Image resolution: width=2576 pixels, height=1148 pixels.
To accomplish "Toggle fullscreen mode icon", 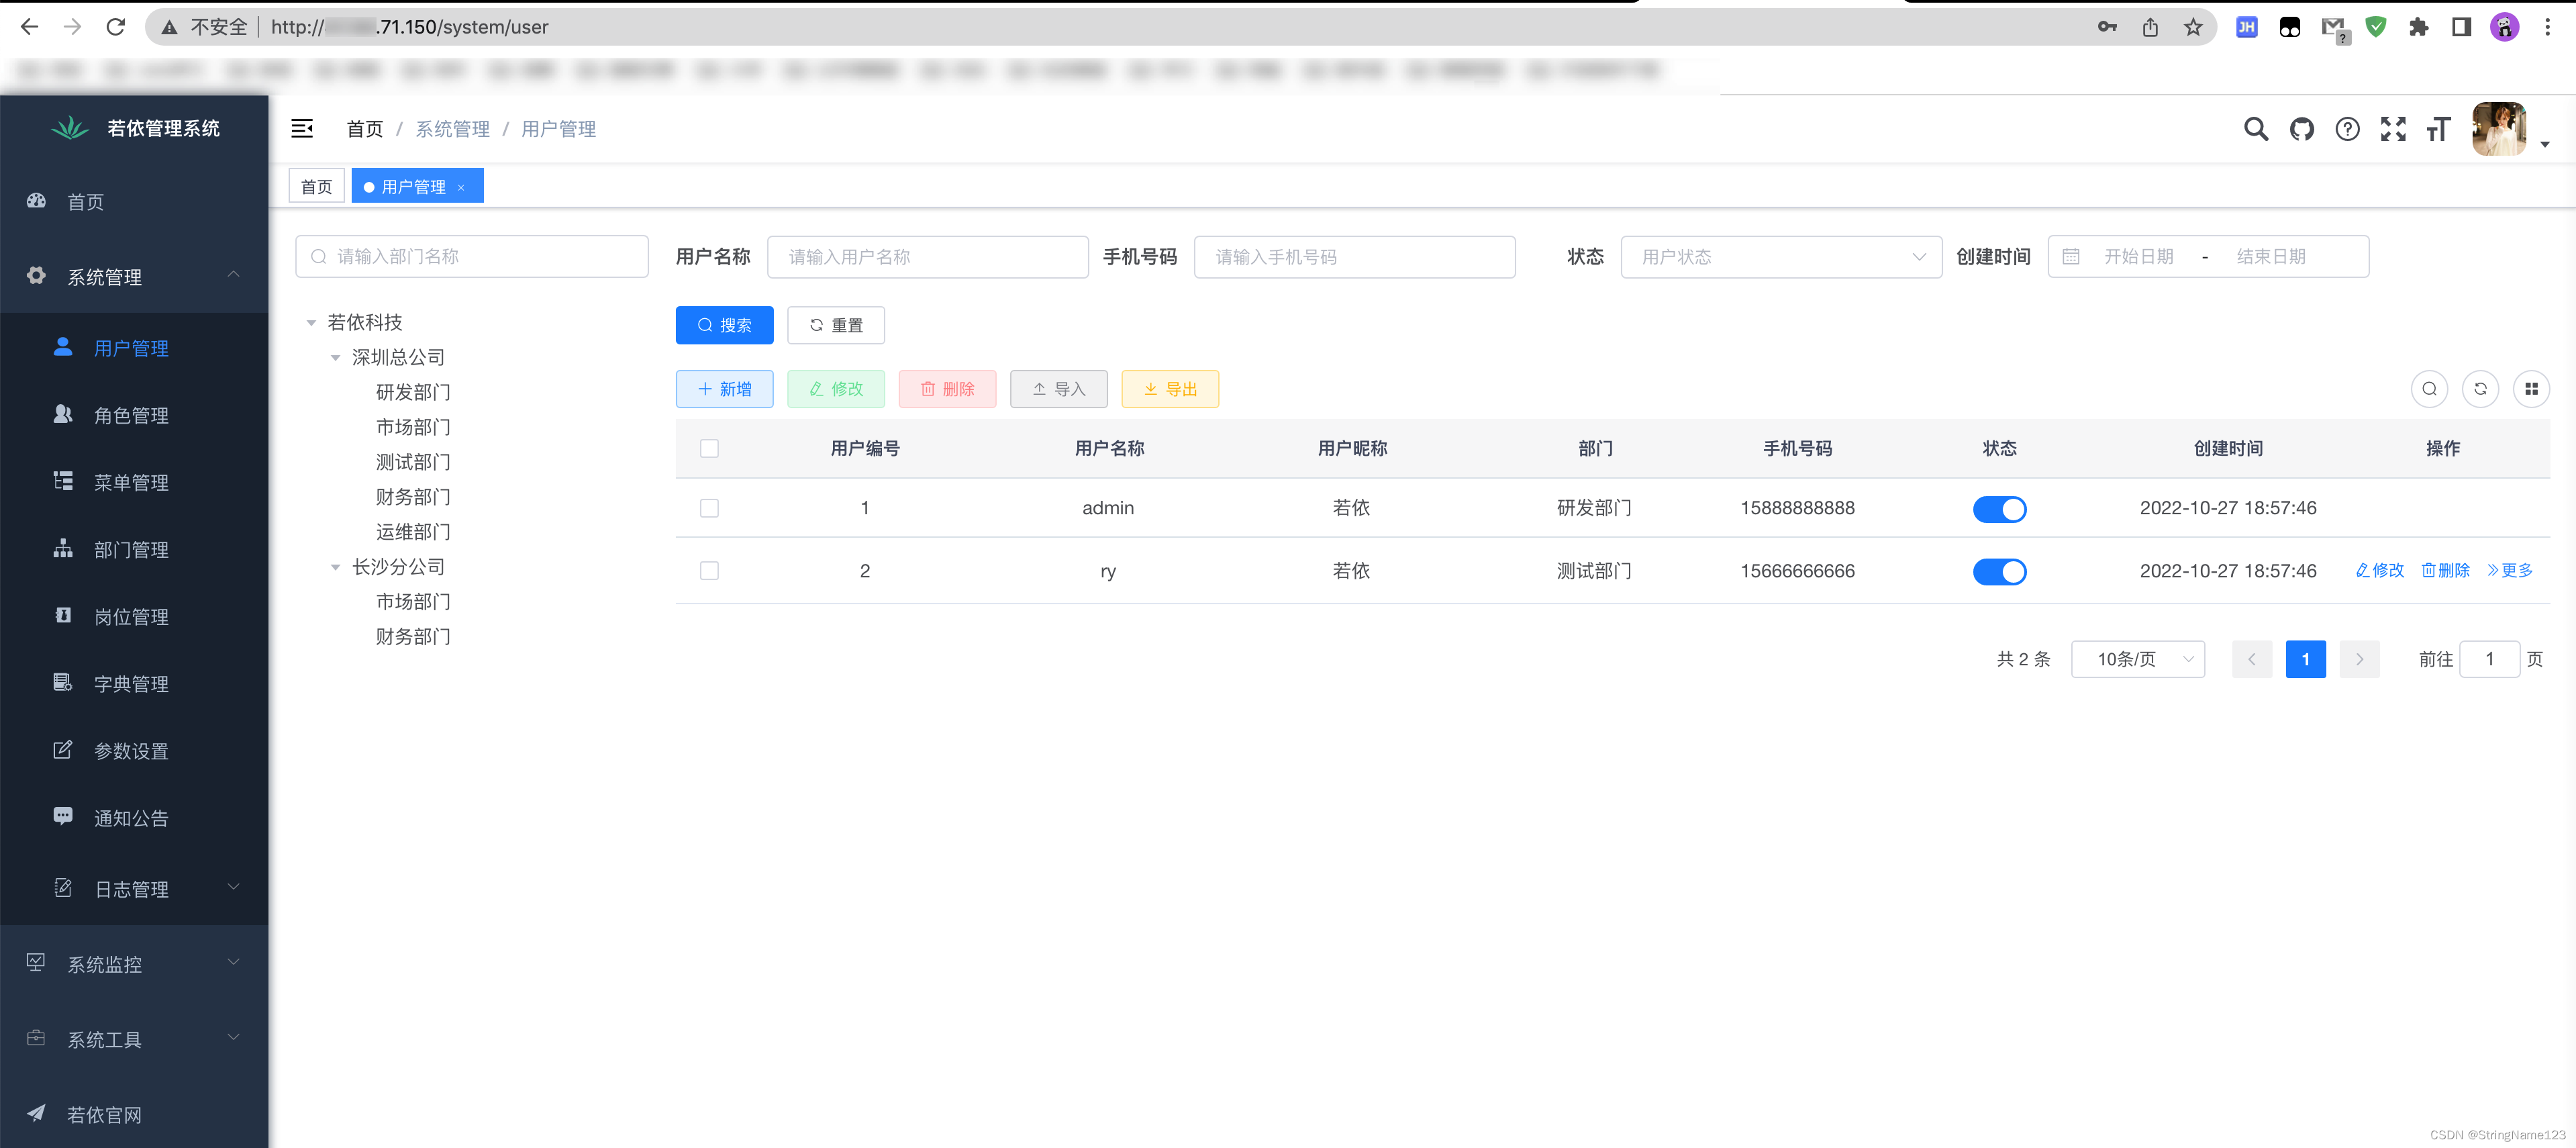I will pyautogui.click(x=2392, y=129).
